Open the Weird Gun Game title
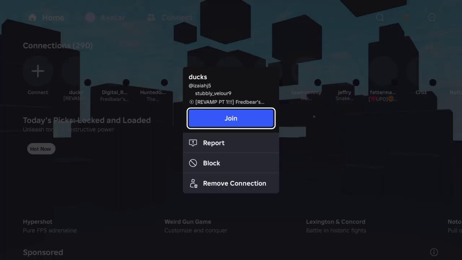Screen dimensions: 462x260 (188, 222)
